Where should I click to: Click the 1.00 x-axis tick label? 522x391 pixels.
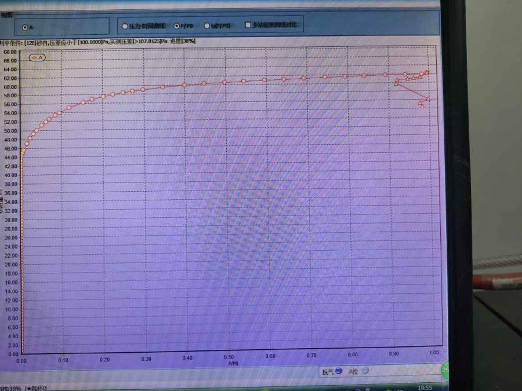click(434, 352)
